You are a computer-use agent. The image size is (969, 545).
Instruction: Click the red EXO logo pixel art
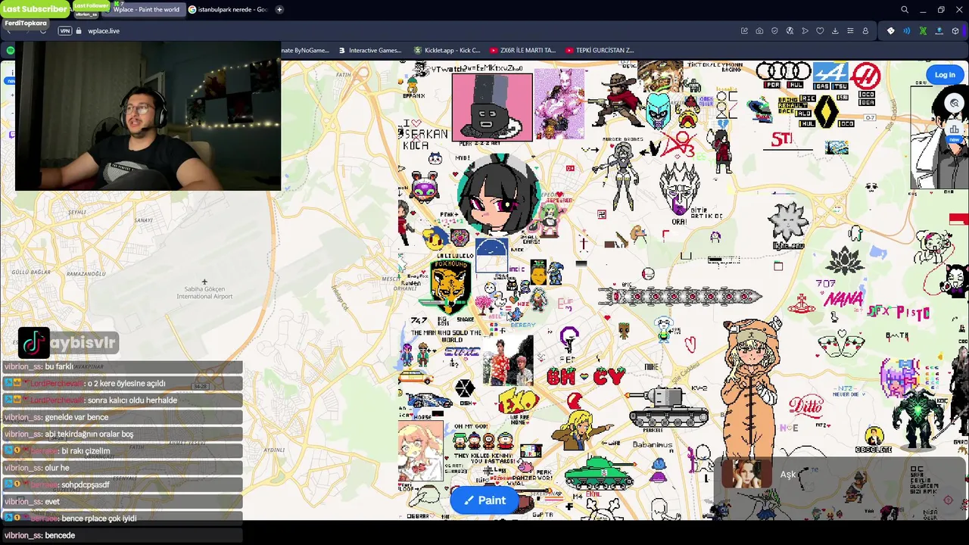518,400
